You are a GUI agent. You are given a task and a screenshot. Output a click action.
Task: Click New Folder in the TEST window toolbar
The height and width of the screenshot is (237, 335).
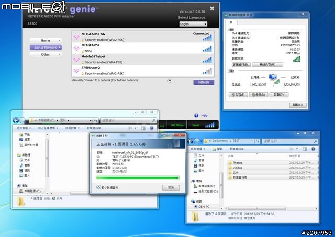coord(237,149)
